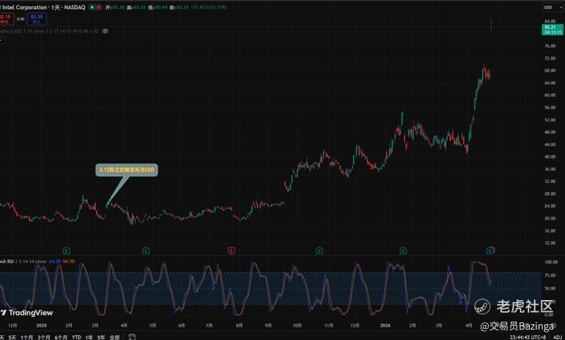This screenshot has height=340, width=565.
Task: Click the orange Stoch RSI value 59.70
Action: point(69,262)
